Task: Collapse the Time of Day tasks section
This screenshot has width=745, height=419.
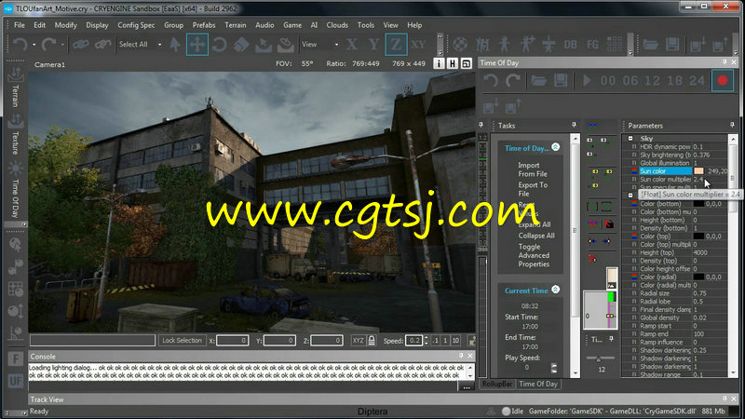Action: 555,147
